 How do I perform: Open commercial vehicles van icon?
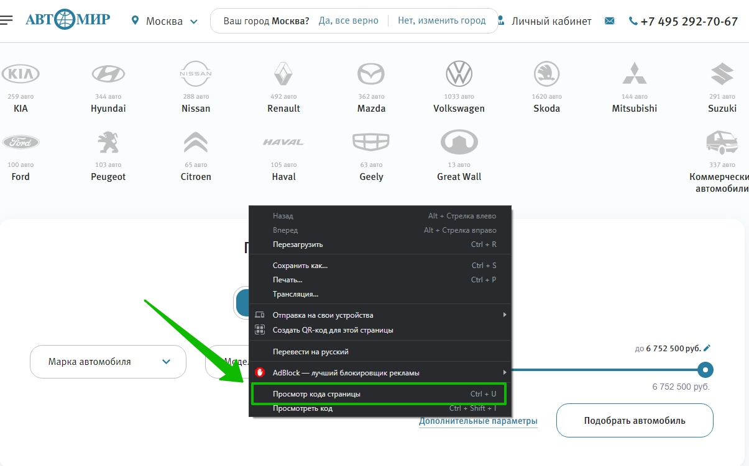pos(722,143)
